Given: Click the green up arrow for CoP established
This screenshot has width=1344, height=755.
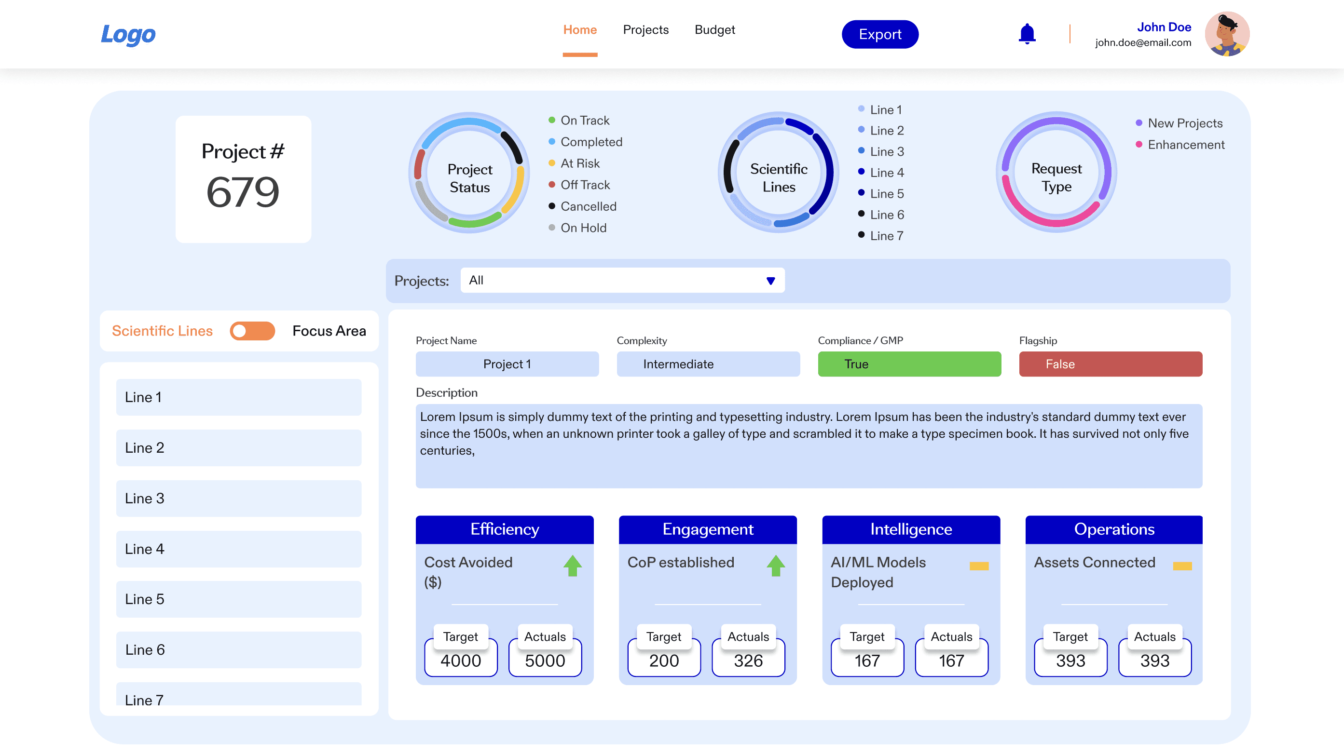Looking at the screenshot, I should click(x=775, y=565).
